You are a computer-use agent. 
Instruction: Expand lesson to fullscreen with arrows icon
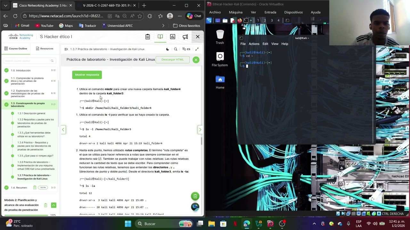197,49
